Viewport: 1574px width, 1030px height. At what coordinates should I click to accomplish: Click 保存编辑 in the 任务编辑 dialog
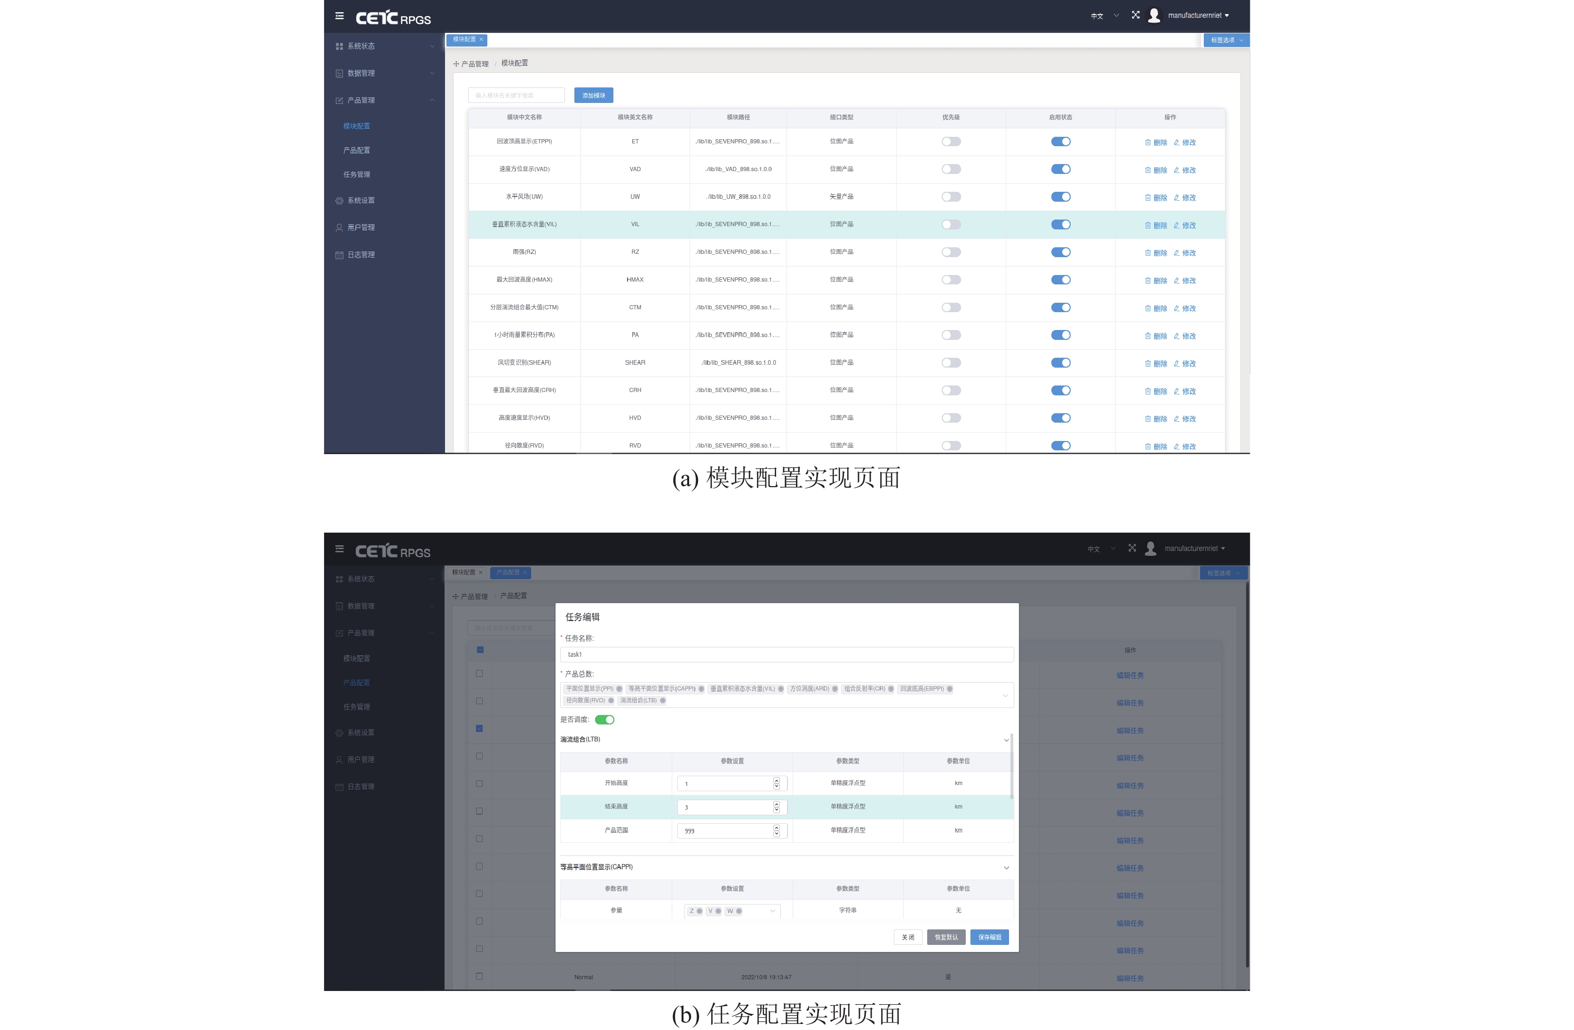tap(989, 937)
